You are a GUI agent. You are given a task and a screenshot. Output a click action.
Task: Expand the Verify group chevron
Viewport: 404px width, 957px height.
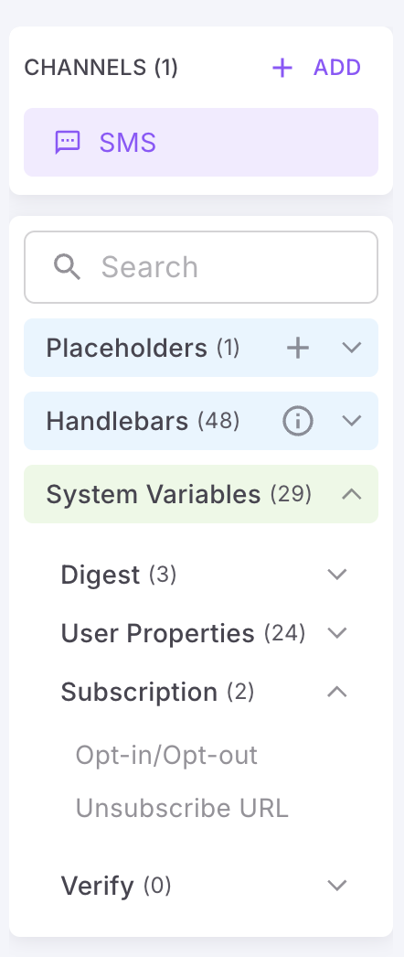click(337, 885)
